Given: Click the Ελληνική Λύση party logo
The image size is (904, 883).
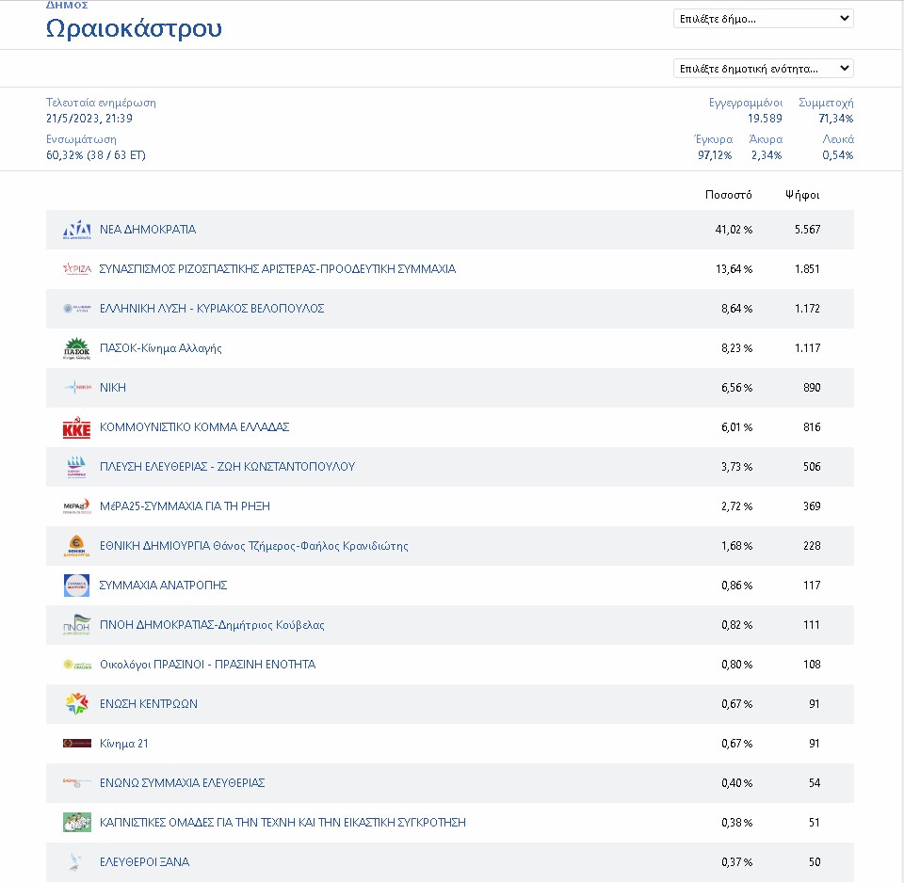Looking at the screenshot, I should 76,309.
